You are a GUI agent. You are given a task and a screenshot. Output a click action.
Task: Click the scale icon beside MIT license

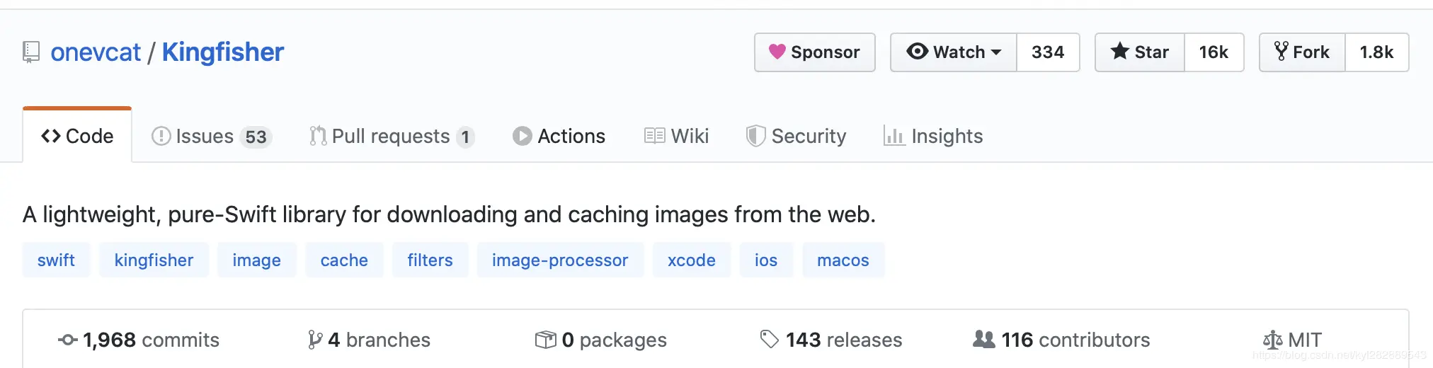[1272, 340]
